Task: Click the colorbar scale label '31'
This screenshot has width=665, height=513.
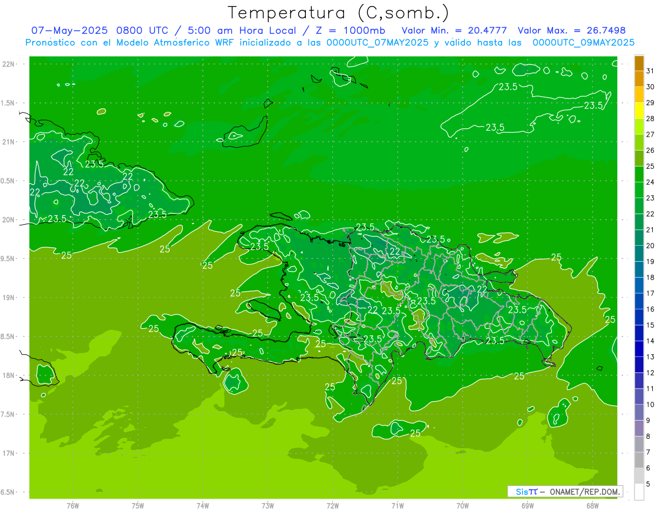Action: [x=650, y=71]
